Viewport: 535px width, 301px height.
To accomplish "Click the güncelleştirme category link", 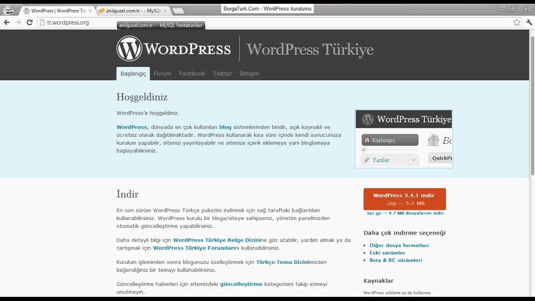I will click(241, 284).
